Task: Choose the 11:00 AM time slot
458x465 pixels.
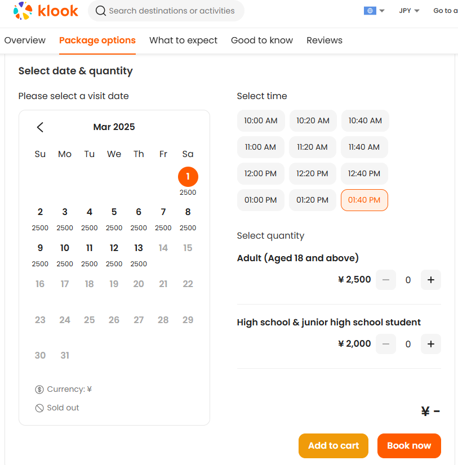Action: click(x=261, y=147)
